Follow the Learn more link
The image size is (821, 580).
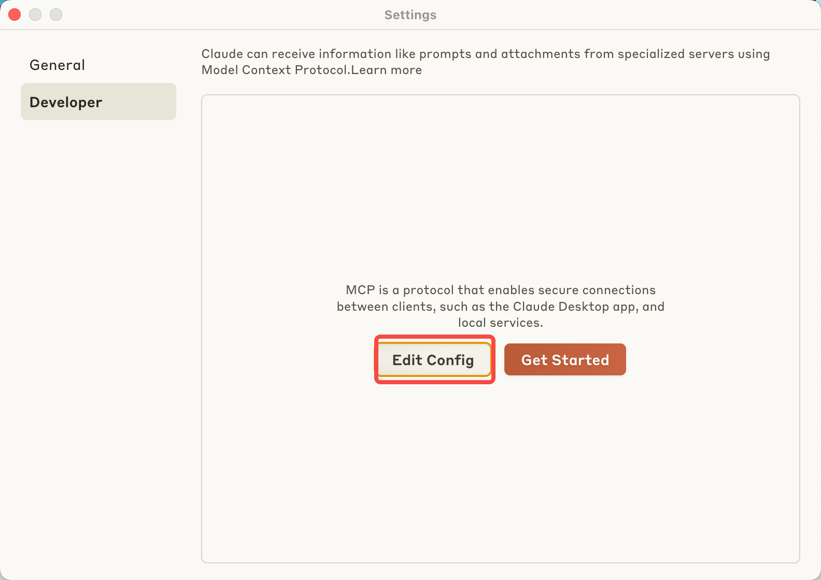tap(386, 70)
